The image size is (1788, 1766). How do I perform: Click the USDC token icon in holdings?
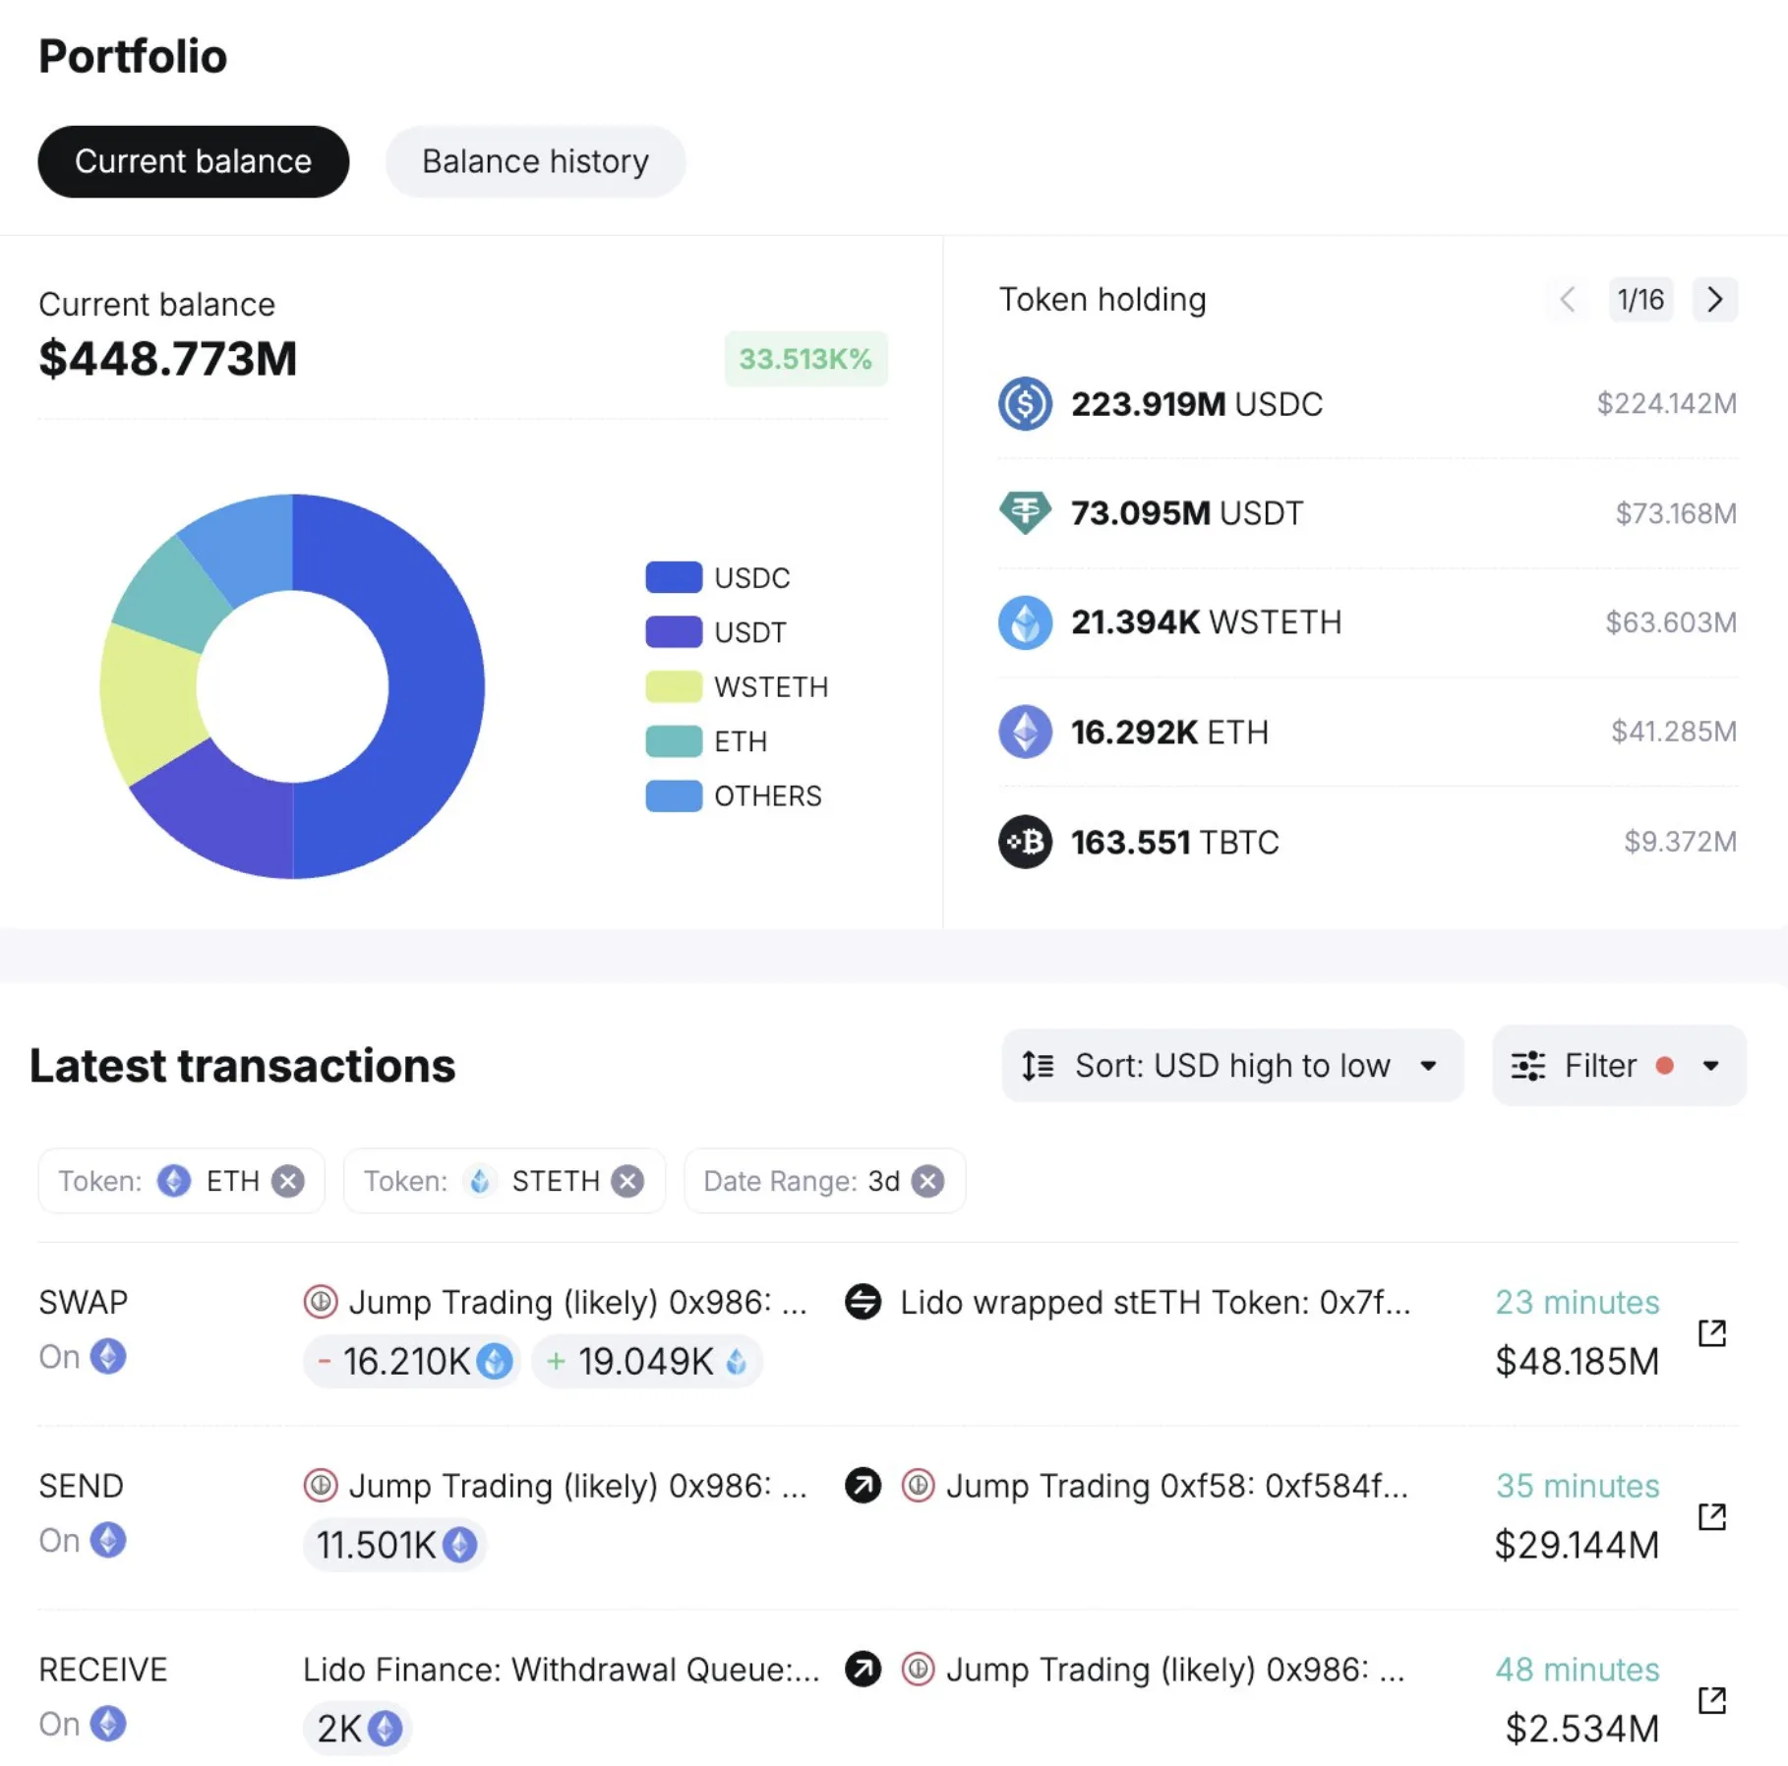coord(1024,403)
